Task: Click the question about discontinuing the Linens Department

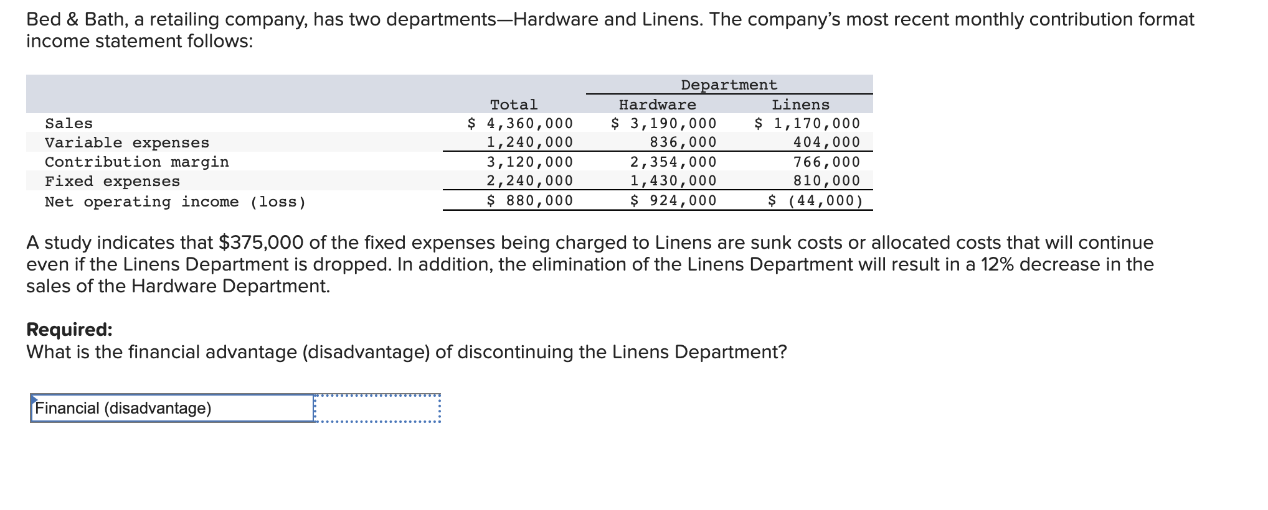Action: pyautogui.click(x=407, y=352)
